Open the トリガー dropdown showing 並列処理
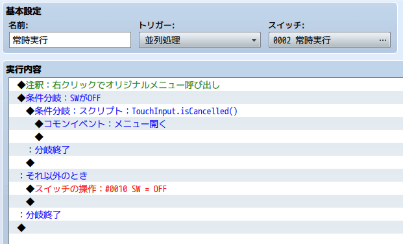This screenshot has width=403, height=244. [x=200, y=40]
